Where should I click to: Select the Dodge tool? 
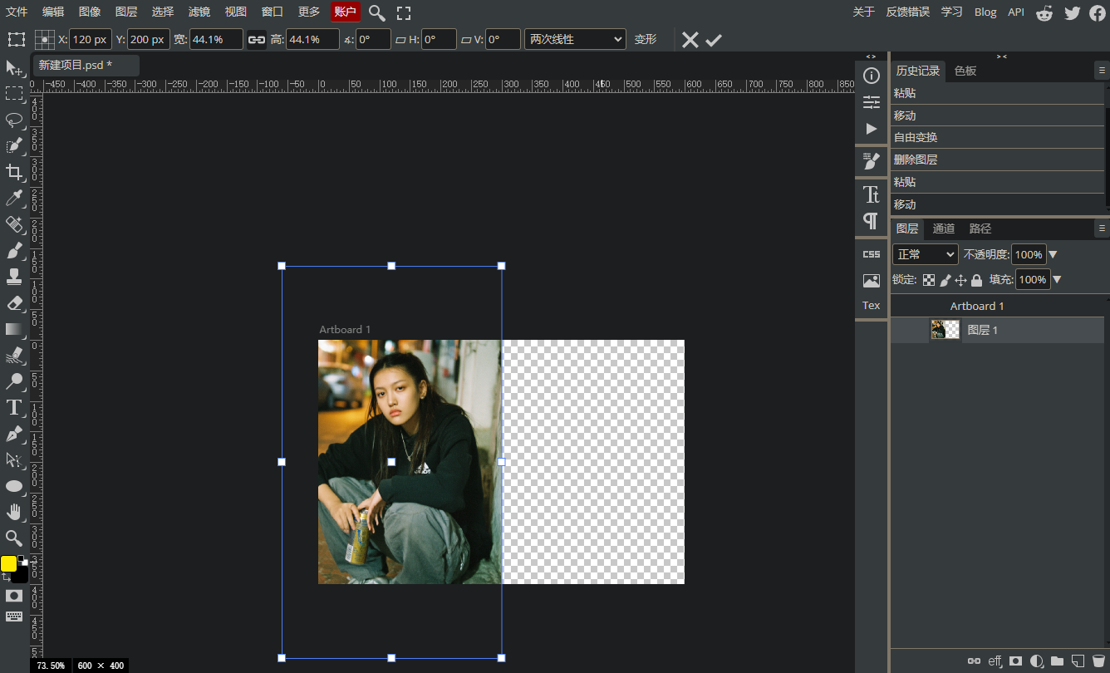coord(14,381)
